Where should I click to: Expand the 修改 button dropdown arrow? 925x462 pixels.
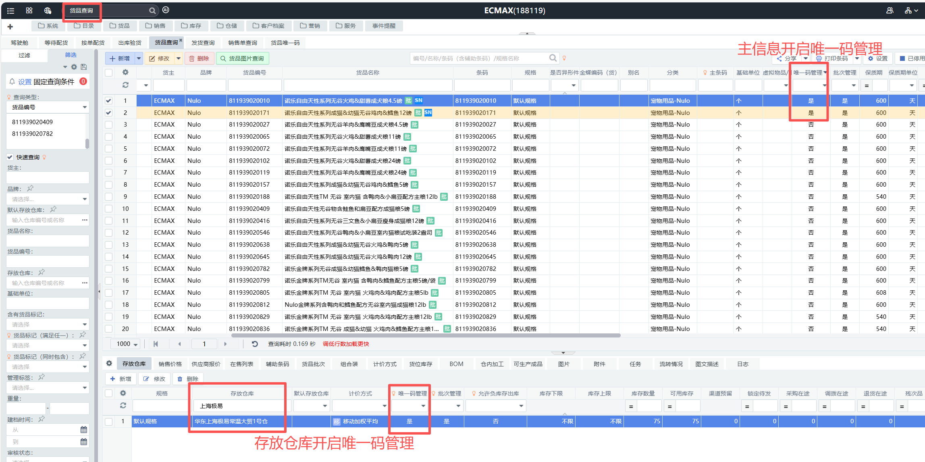[178, 58]
